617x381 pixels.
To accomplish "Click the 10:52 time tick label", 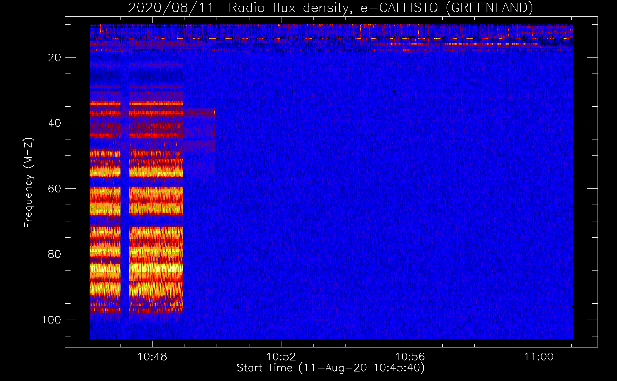I will [281, 357].
